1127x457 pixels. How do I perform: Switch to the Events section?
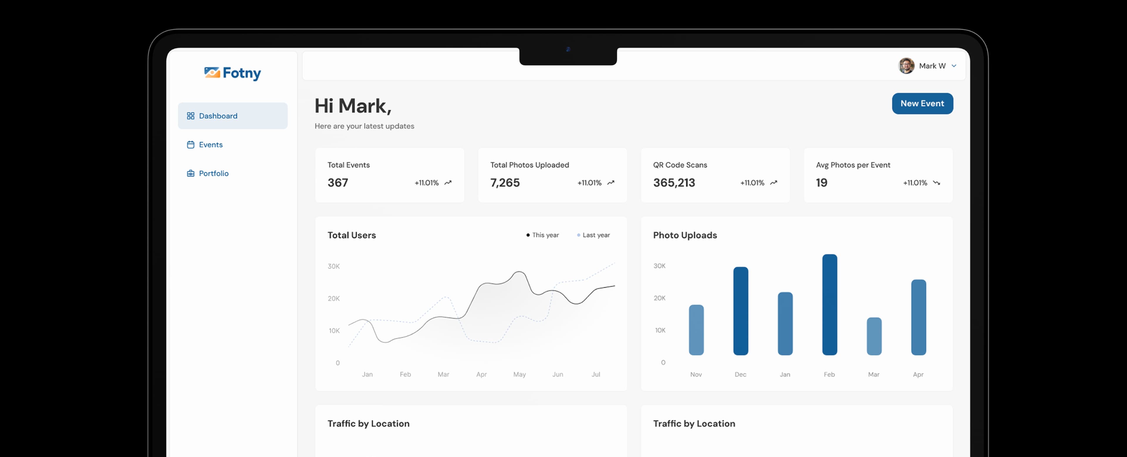pyautogui.click(x=210, y=144)
